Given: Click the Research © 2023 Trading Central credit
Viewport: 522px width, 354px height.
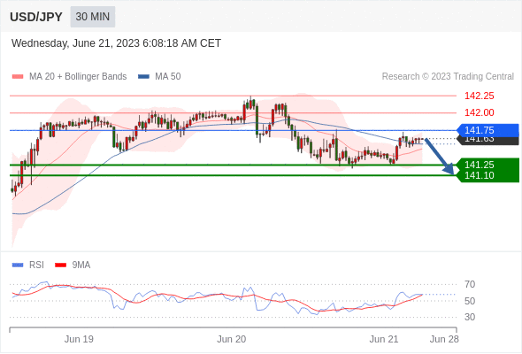Looking at the screenshot, I should (448, 77).
